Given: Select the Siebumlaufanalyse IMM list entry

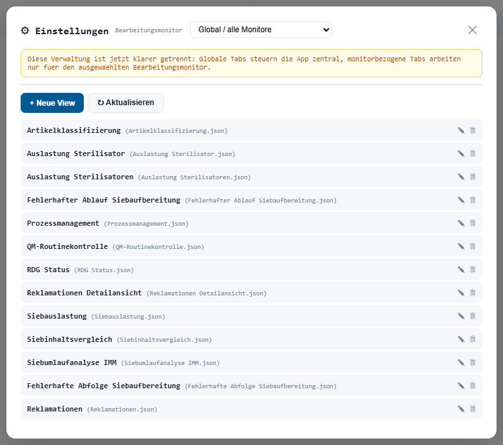Looking at the screenshot, I should pos(72,362).
